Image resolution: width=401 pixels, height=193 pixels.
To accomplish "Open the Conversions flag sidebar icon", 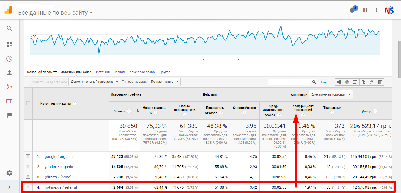I will tap(9, 115).
